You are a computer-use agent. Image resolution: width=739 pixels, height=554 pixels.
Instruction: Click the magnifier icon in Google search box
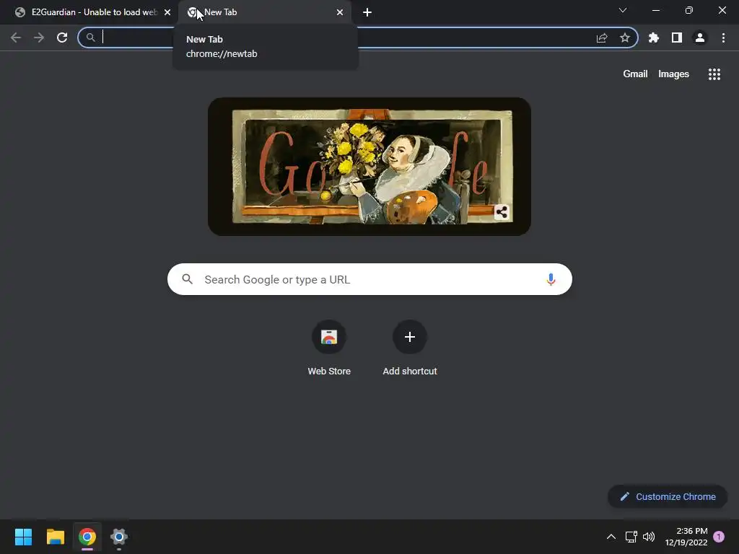[x=187, y=279]
